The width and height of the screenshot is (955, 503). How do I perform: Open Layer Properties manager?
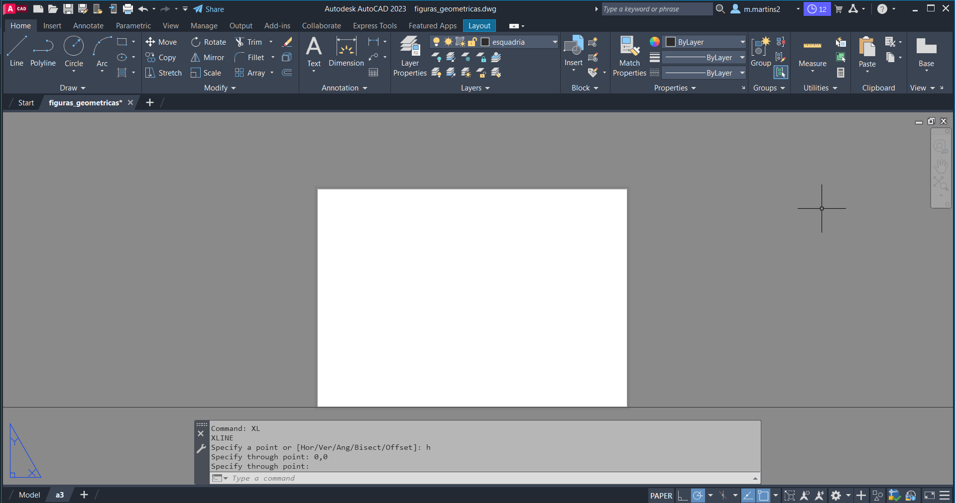point(410,56)
